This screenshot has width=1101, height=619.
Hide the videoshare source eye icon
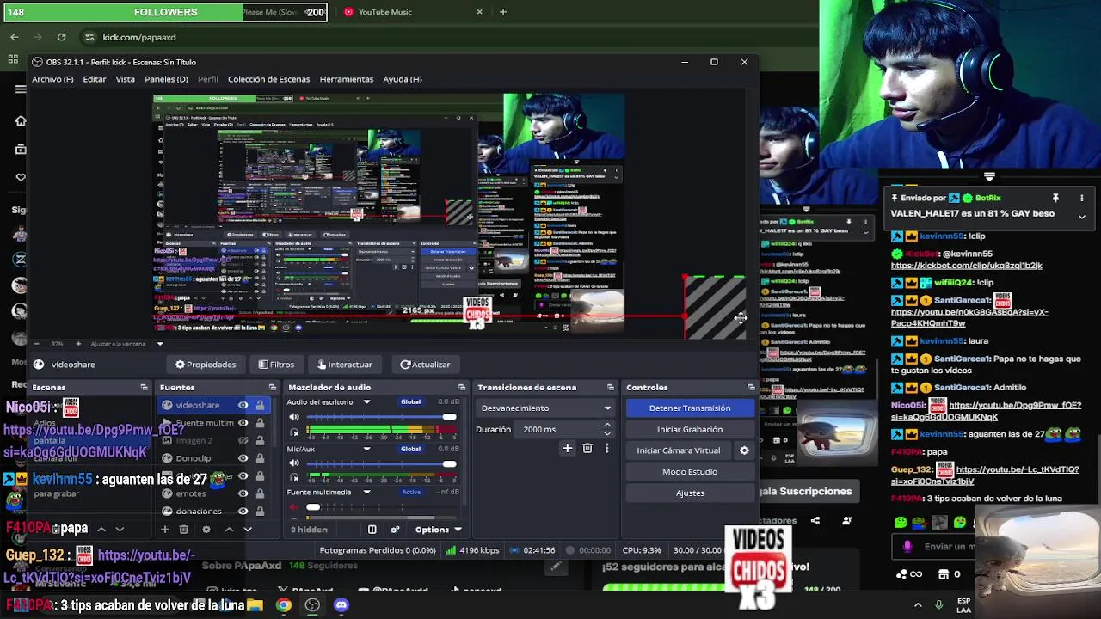tap(243, 405)
